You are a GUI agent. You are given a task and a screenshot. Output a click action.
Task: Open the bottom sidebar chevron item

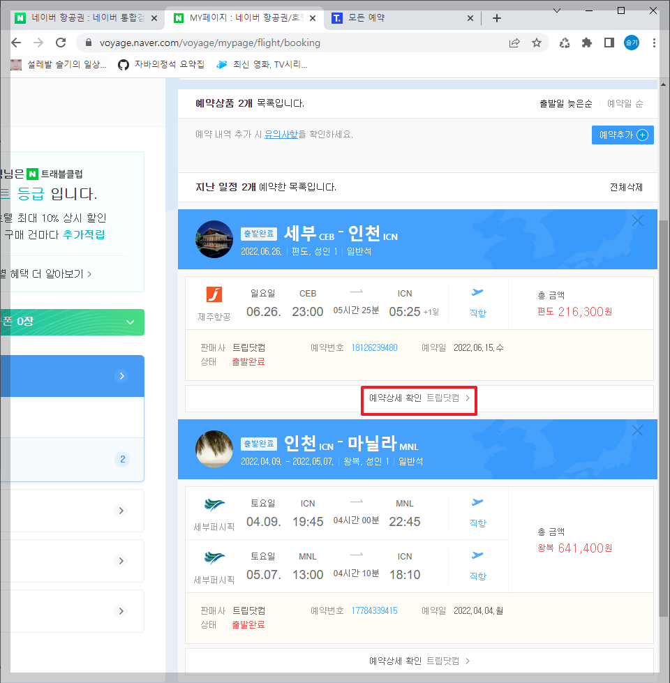(121, 611)
